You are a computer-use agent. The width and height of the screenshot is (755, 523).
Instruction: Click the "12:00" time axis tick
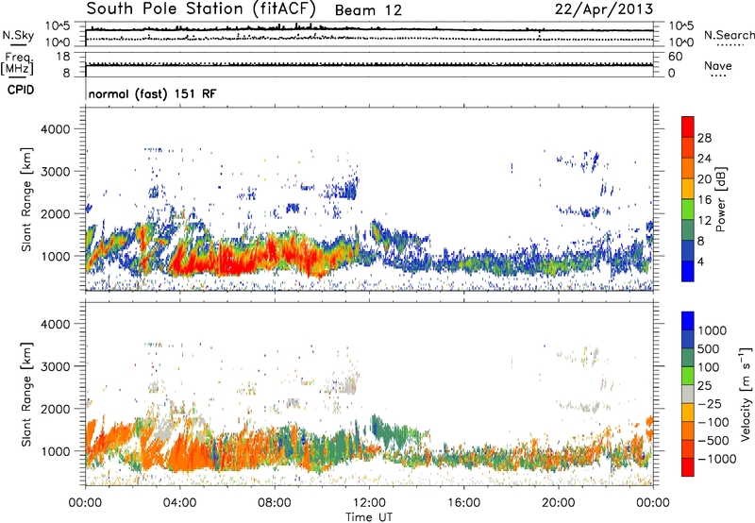[369, 503]
